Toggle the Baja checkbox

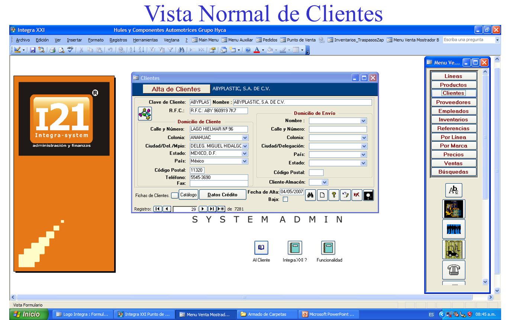(285, 199)
